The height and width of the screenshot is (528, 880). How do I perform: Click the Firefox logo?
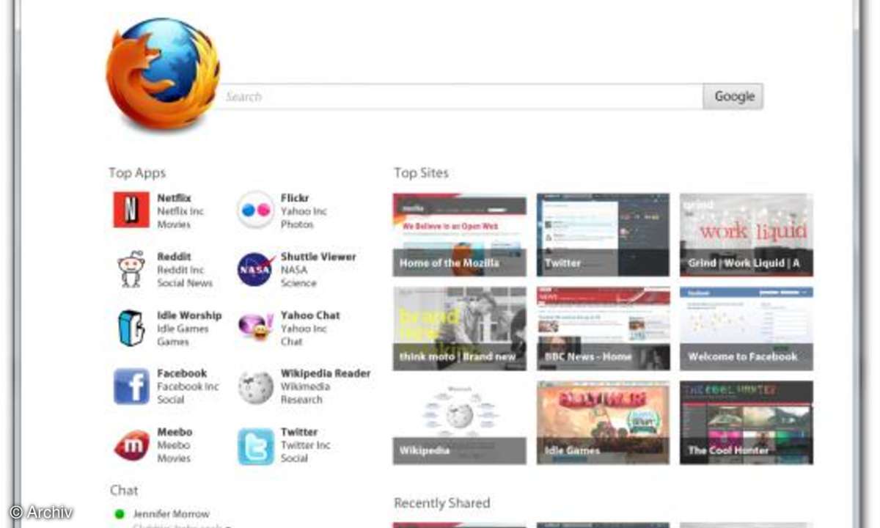pyautogui.click(x=163, y=74)
